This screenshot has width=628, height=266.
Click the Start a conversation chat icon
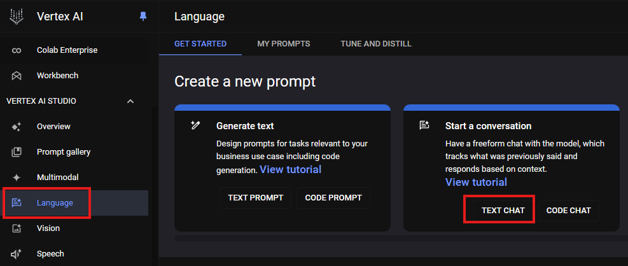(424, 125)
